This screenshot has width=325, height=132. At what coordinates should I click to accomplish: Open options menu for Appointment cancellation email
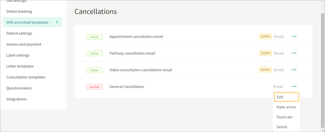coord(294,36)
